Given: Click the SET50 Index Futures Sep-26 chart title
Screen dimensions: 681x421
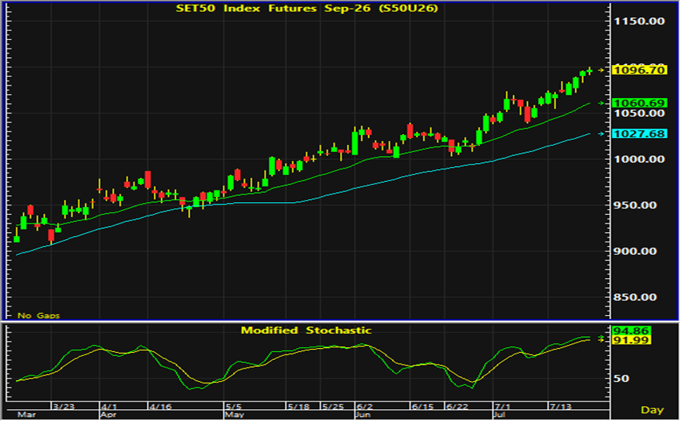Looking at the screenshot, I should coord(306,9).
